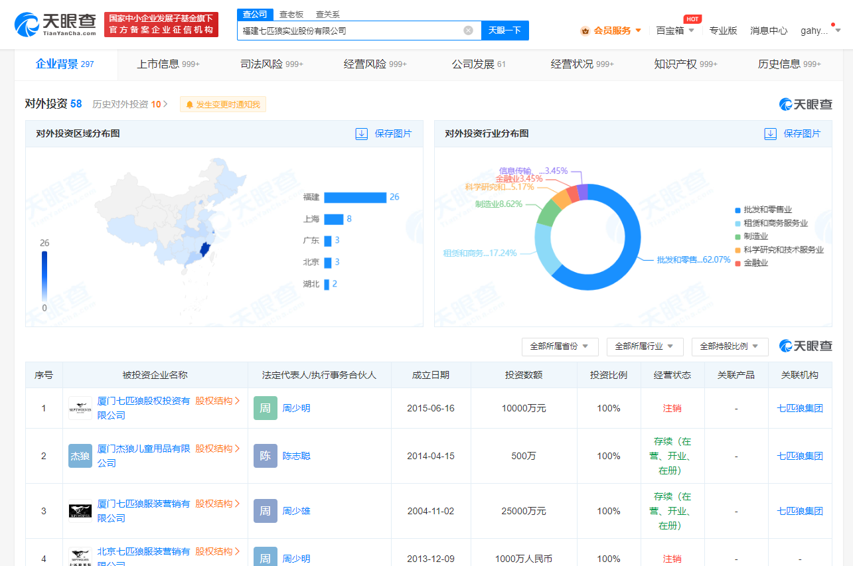Viewport: 853px width, 566px height.
Task: Open 股权结构 for 厦门七匹狼服装营销有限公司
Action: coord(218,504)
